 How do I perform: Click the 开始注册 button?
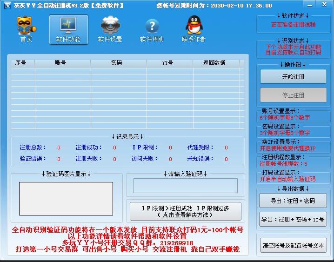293,76
